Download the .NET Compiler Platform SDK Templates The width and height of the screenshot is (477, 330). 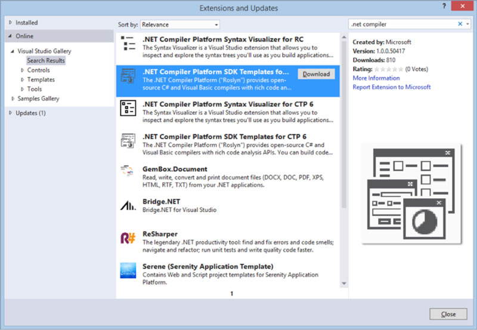click(316, 74)
